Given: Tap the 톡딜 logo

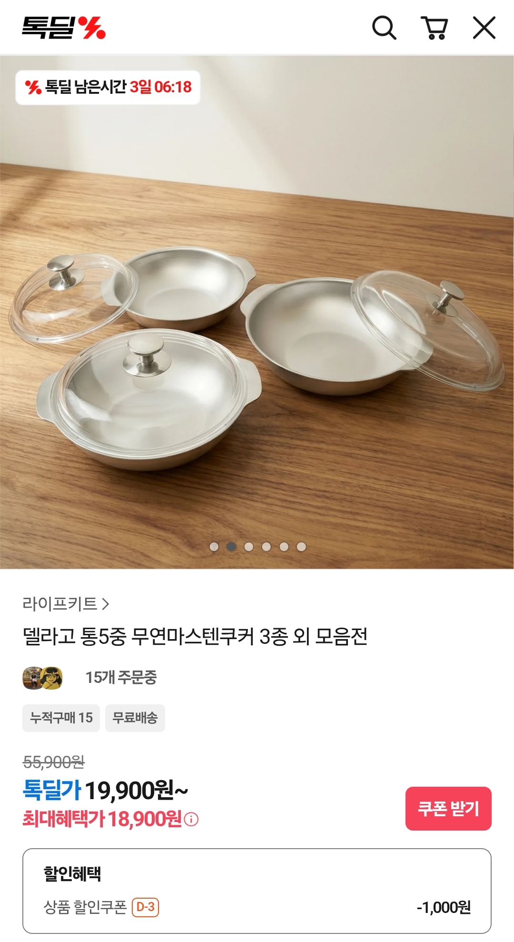Looking at the screenshot, I should tap(64, 28).
